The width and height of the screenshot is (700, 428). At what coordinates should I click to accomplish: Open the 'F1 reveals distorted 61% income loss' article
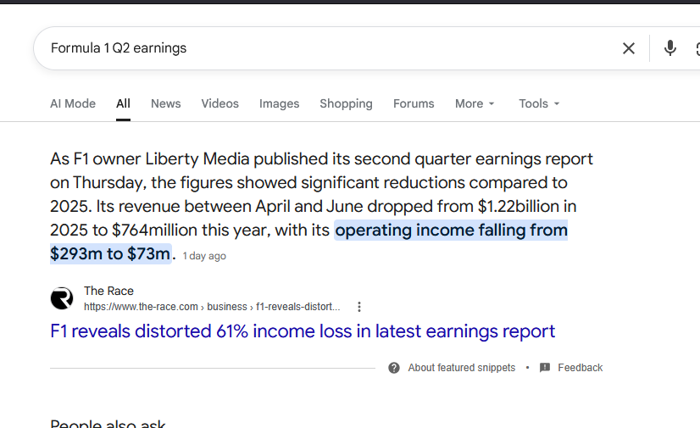pos(303,331)
